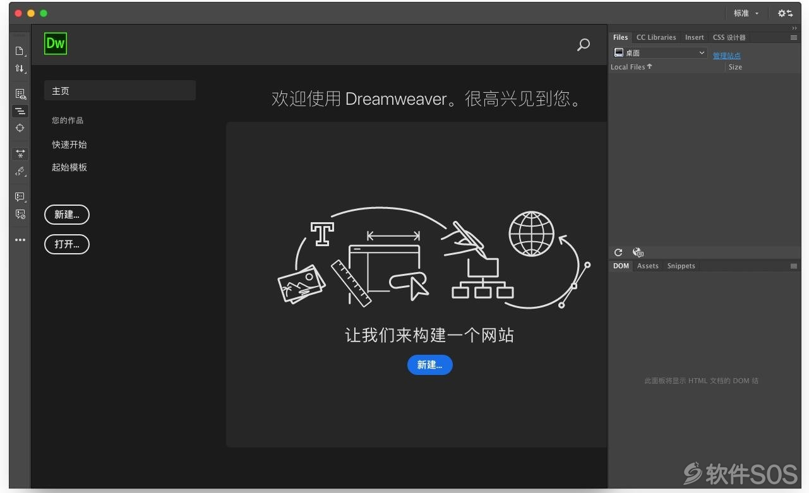The image size is (809, 493).
Task: Click the Remove Comment speech icon
Action: [x=20, y=214]
